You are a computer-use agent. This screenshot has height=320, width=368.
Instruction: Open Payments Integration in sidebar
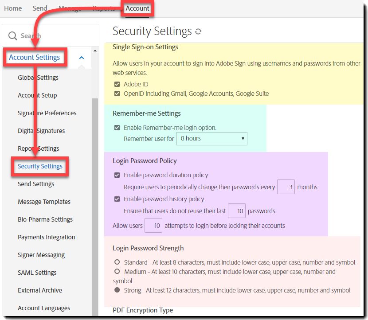47,237
